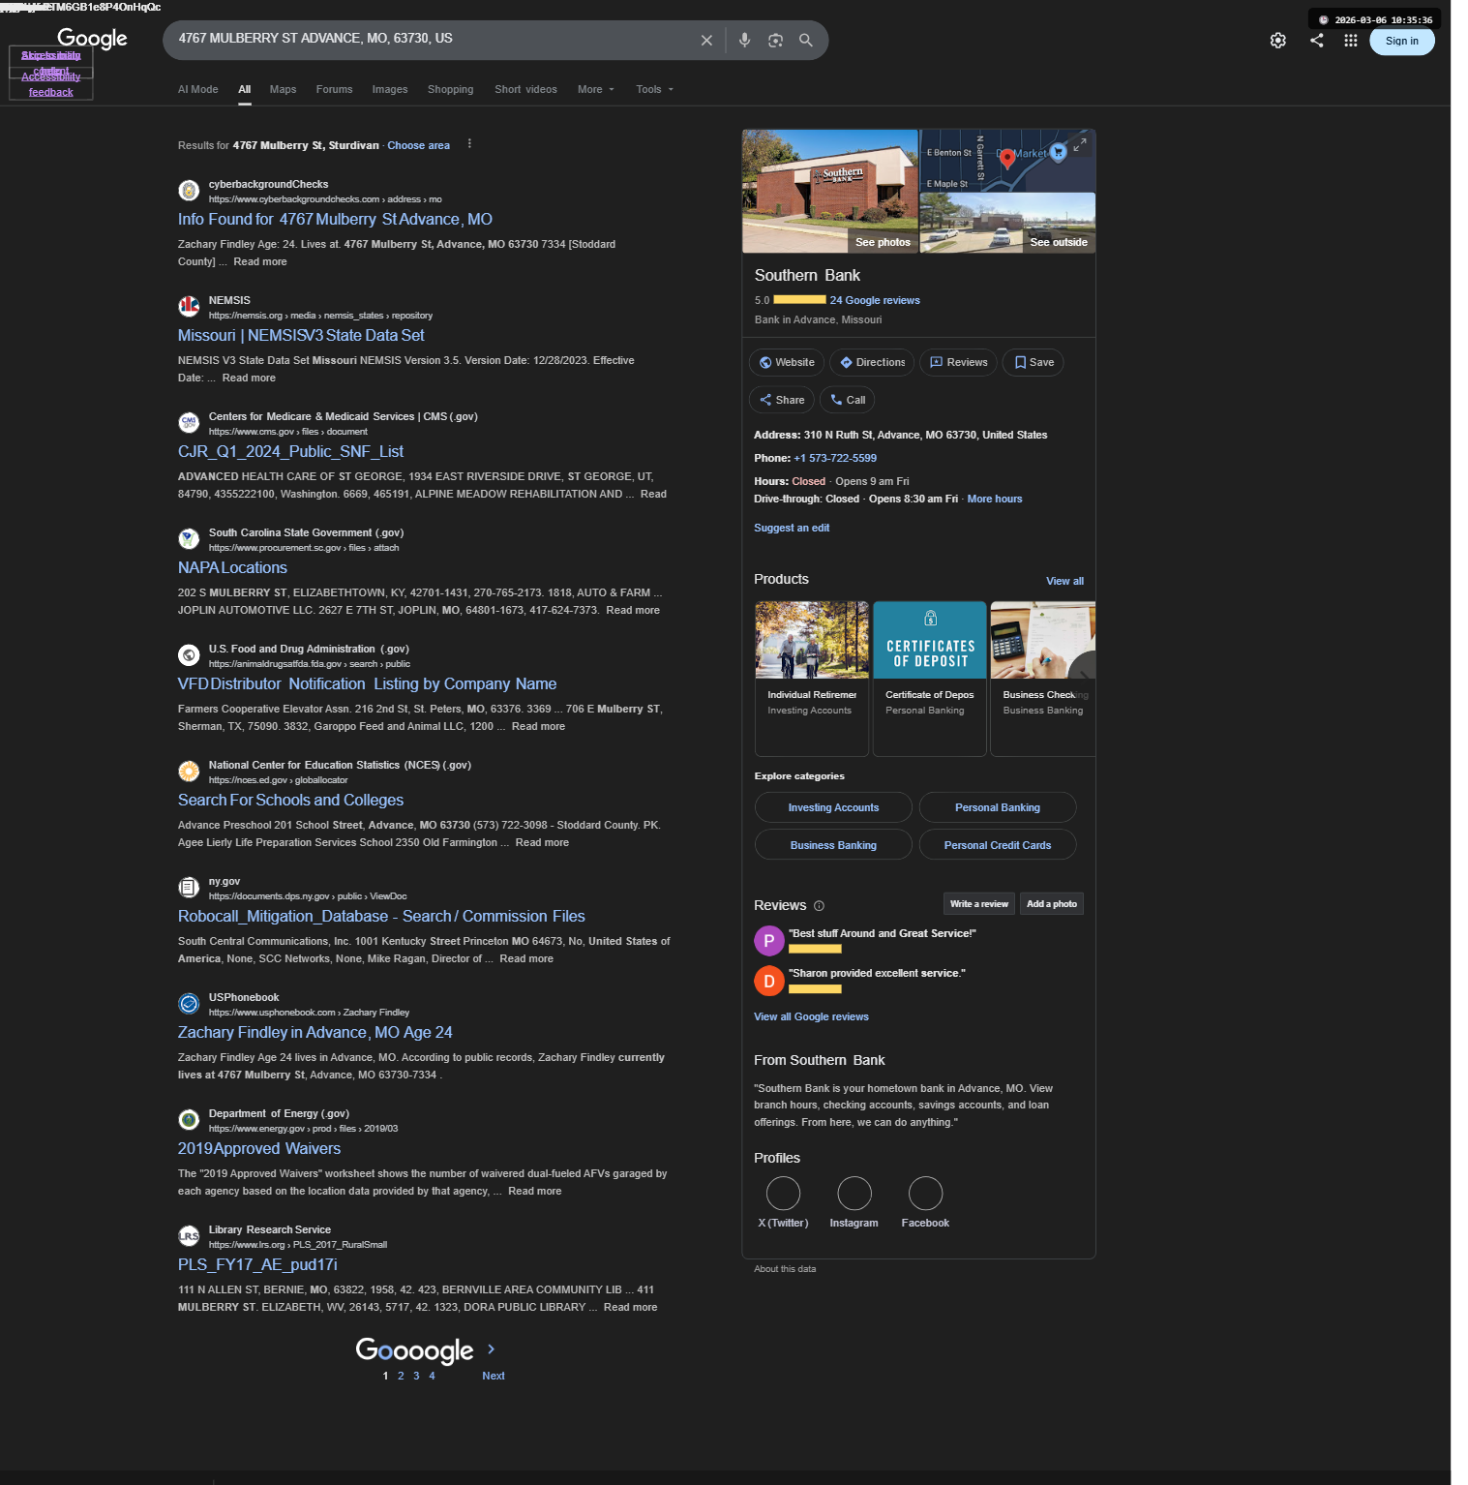Click USPhonebook result favicon
Screen dimensions: 1468x1485
pyautogui.click(x=189, y=1004)
